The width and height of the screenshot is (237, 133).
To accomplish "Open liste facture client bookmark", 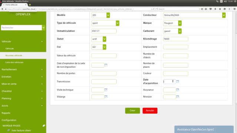I will click(x=21, y=130).
